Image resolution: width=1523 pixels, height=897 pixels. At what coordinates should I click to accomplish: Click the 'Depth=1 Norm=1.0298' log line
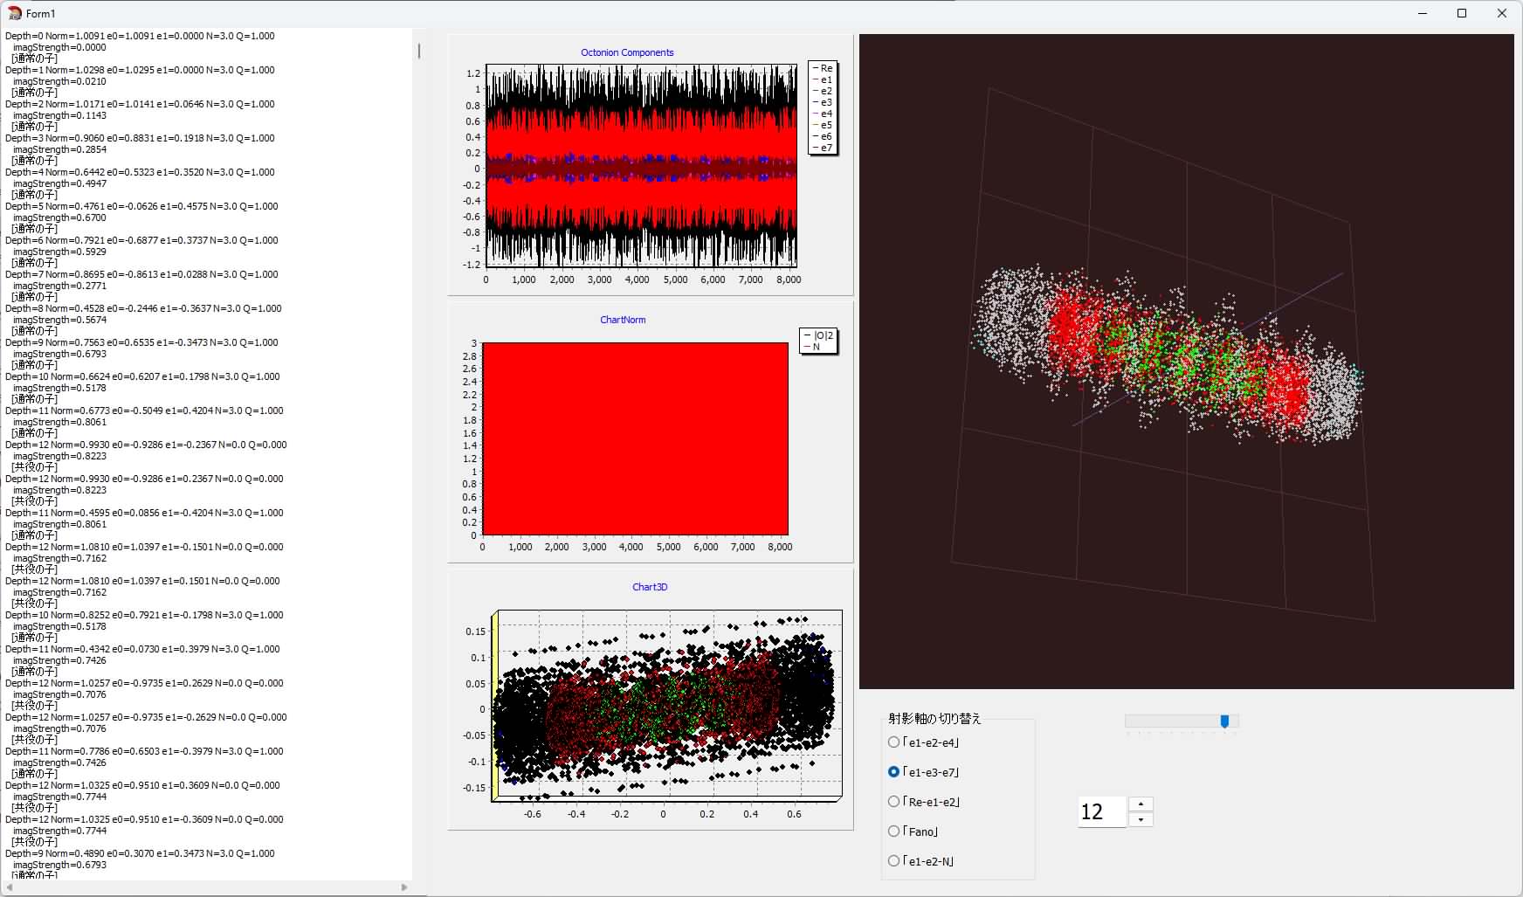point(140,70)
